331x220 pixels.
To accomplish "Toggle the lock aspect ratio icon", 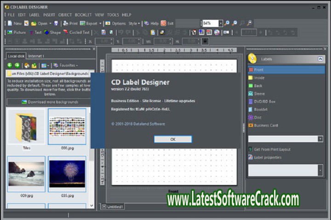I will pos(205,41).
